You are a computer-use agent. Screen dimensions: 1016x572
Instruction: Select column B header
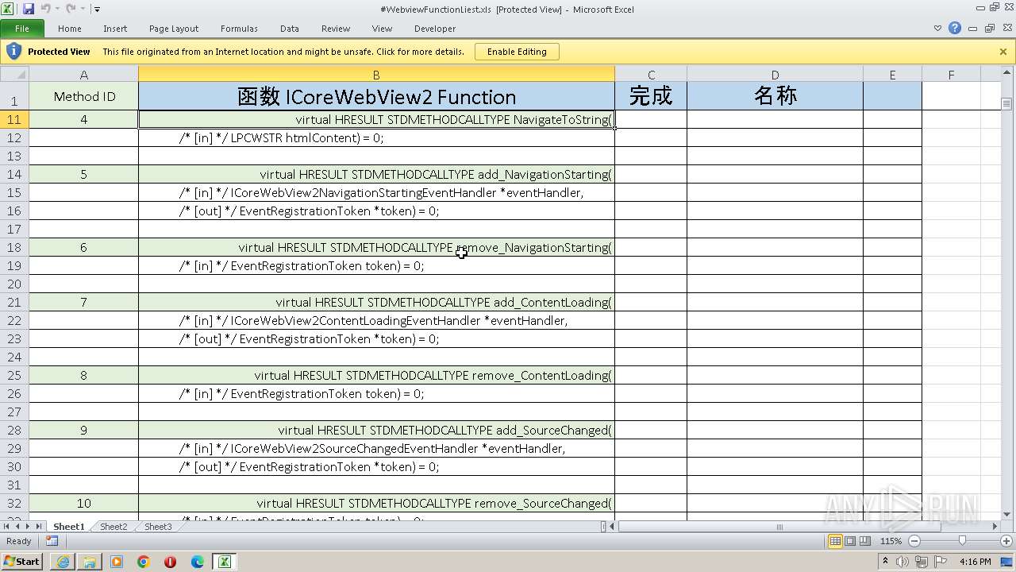point(376,75)
